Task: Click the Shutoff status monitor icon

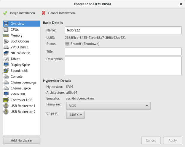Action: click(67, 44)
